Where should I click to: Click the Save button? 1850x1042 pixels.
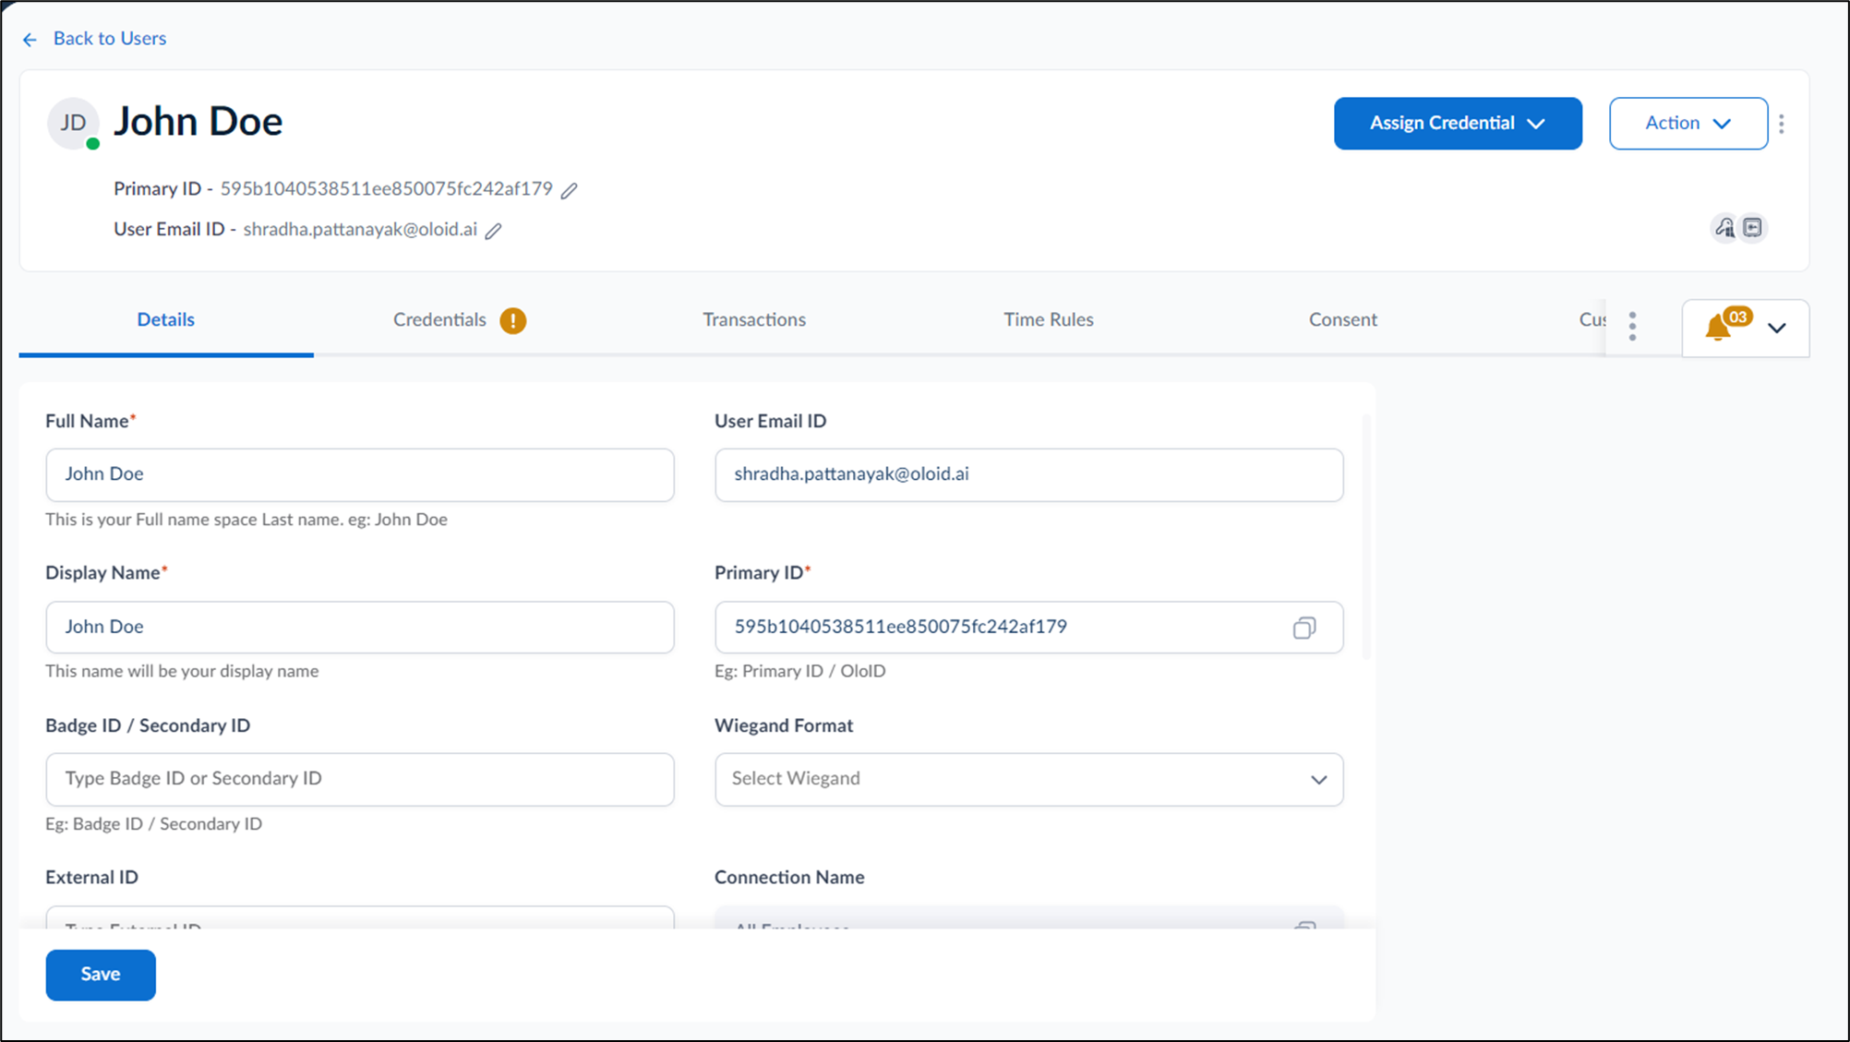(101, 975)
